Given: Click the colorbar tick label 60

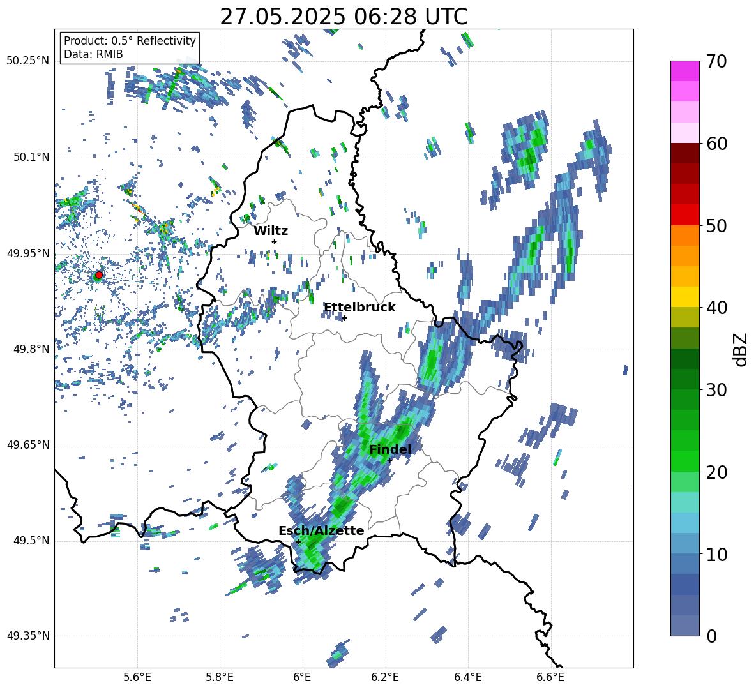Looking at the screenshot, I should (x=716, y=144).
